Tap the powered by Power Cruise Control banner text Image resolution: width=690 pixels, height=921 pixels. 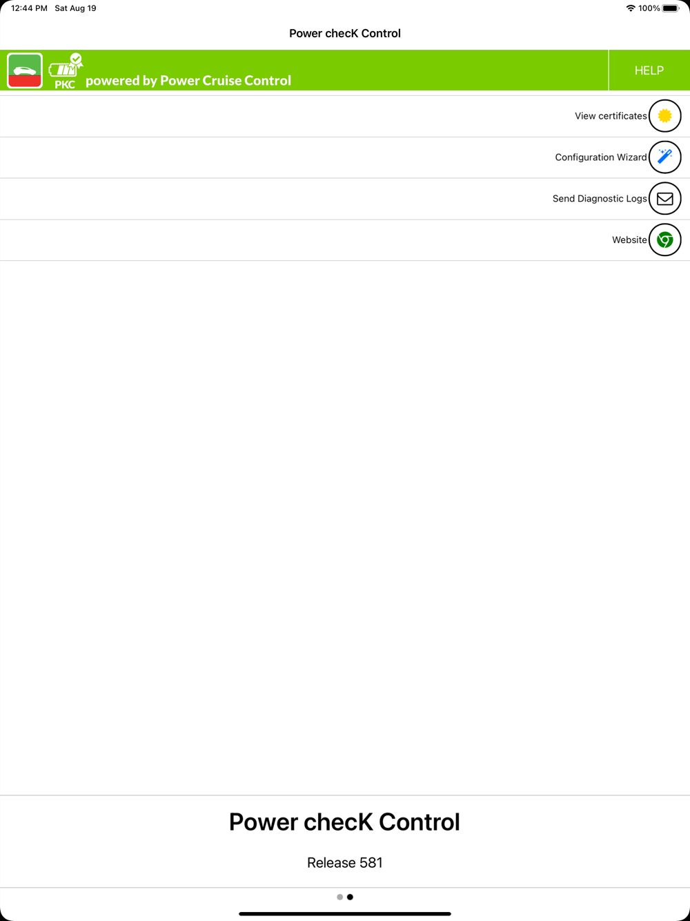tap(188, 80)
